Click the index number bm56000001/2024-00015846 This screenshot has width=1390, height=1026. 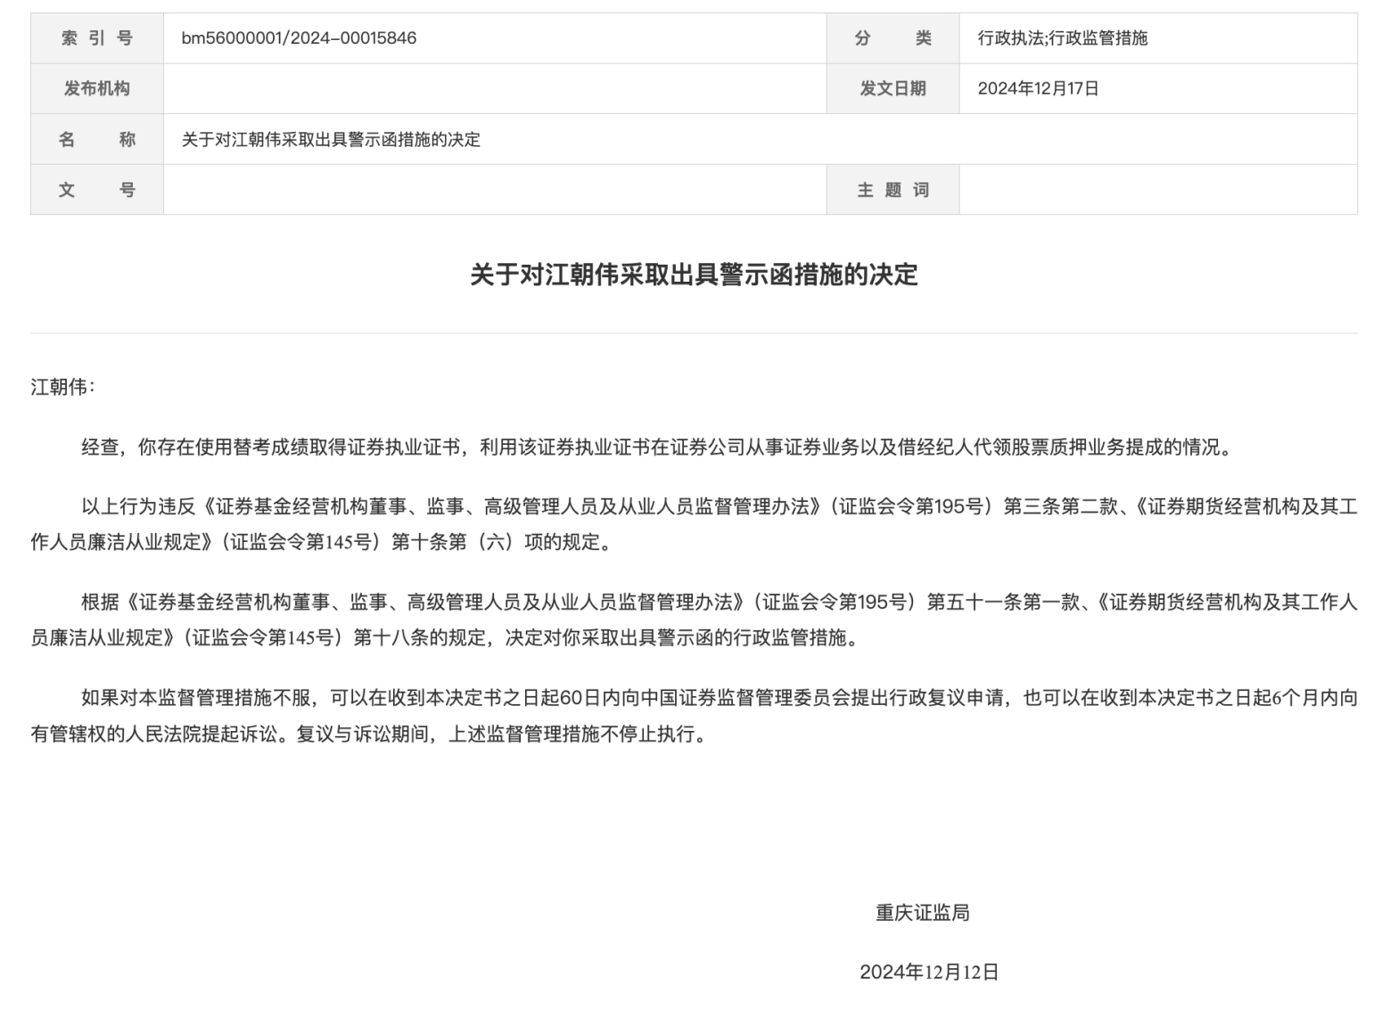(x=299, y=38)
